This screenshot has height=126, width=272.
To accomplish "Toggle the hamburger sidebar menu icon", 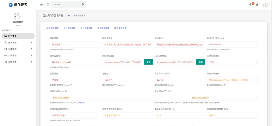I will (x=41, y=5).
